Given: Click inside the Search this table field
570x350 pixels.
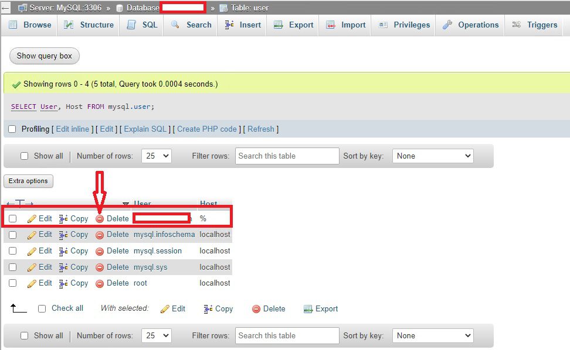Looking at the screenshot, I should click(x=287, y=156).
